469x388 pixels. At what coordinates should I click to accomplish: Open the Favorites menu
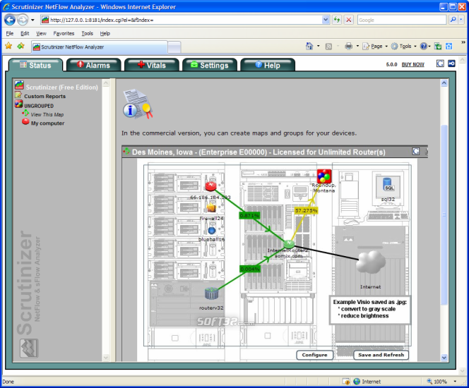[x=64, y=33]
